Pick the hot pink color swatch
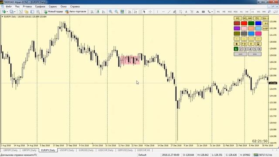This screenshot has width=279, height=157. click(x=258, y=34)
